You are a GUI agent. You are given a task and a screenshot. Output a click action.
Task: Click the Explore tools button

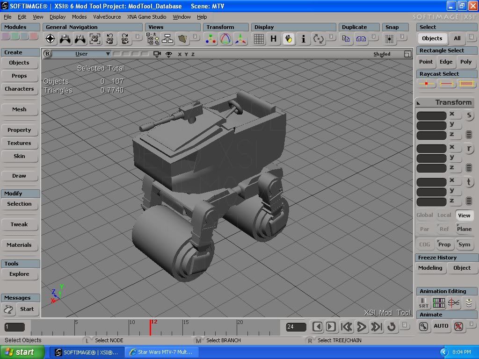tap(19, 274)
